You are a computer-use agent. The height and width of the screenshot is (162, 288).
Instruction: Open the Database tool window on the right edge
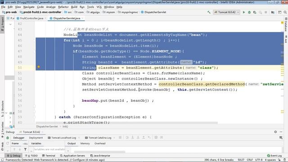tap(286, 24)
